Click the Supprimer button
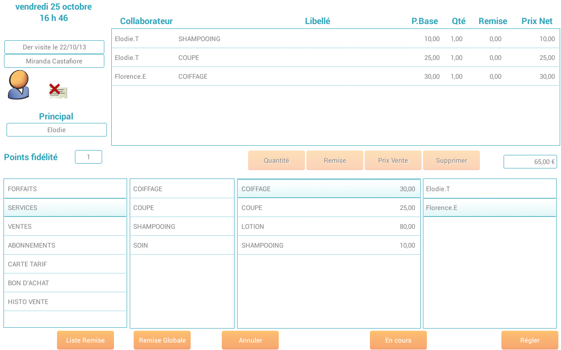 [451, 161]
